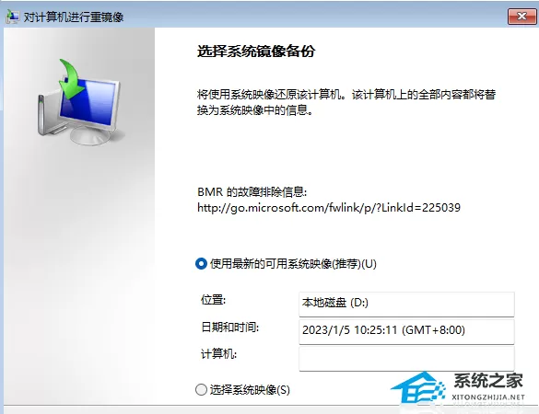Click the blue house logo watermark
The image size is (539, 414).
418,388
